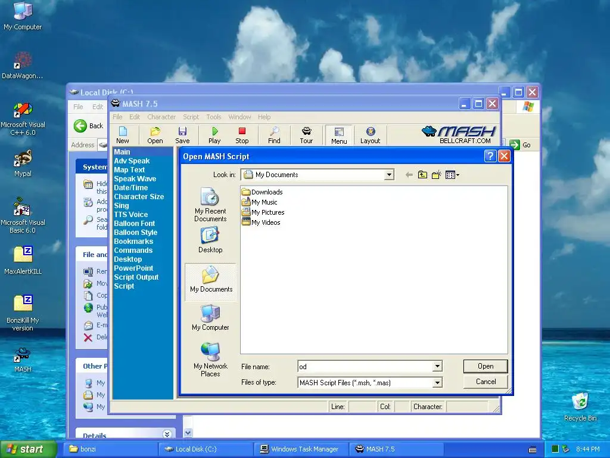The width and height of the screenshot is (610, 458).
Task: Select Script Output in the side menu
Action: coord(136,277)
